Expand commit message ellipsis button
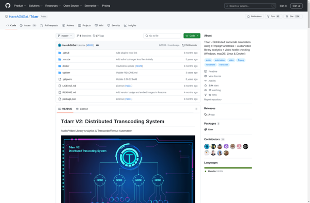 coord(97,45)
